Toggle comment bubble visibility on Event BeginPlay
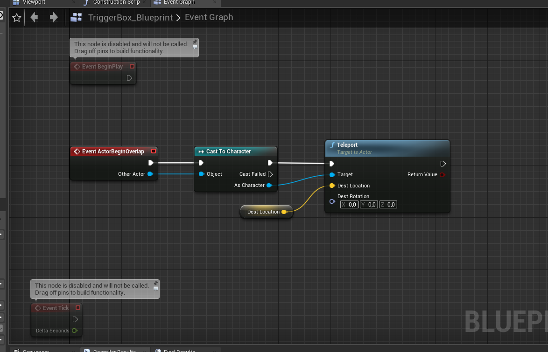 (x=195, y=47)
